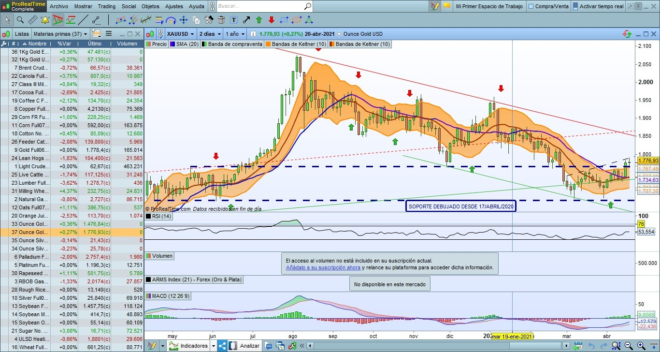The width and height of the screenshot is (660, 352).
Task: Open the Objetos menu
Action: (150, 7)
